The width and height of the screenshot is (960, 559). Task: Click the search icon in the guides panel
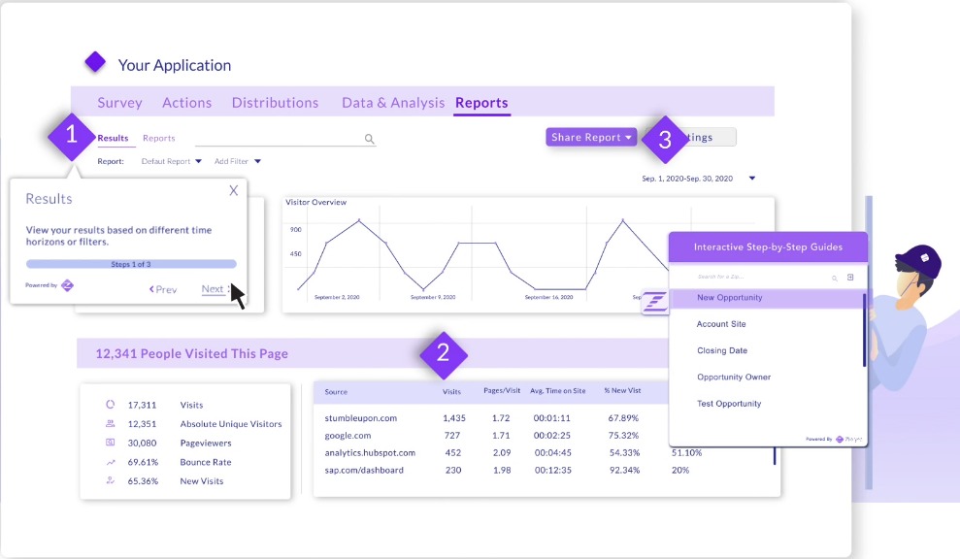tap(835, 278)
